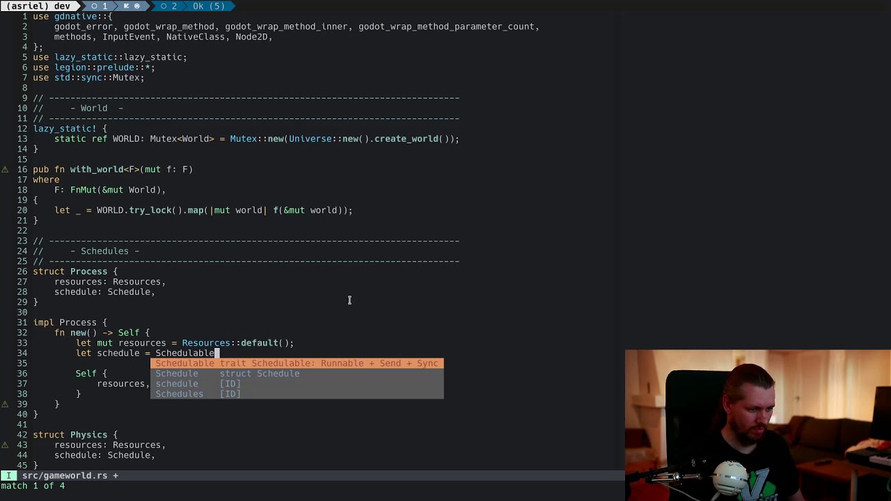The height and width of the screenshot is (501, 891).
Task: Place cursor on 'lazy_static! {' line
Action: (x=70, y=129)
